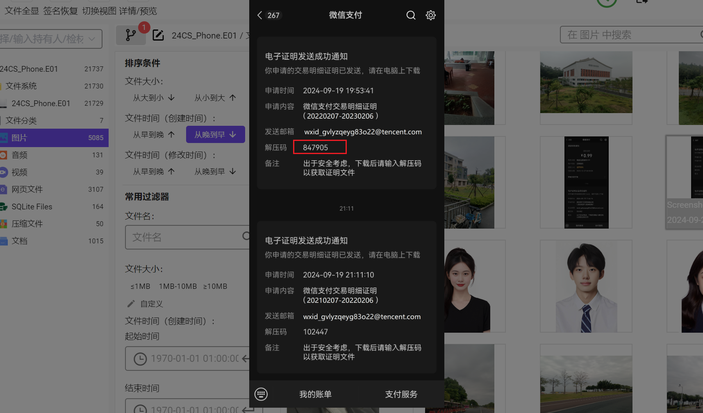This screenshot has height=413, width=703.
Task: Click the start time date field
Action: 187,359
